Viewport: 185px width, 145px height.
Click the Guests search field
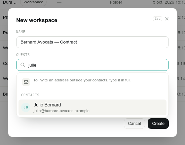coord(92,65)
